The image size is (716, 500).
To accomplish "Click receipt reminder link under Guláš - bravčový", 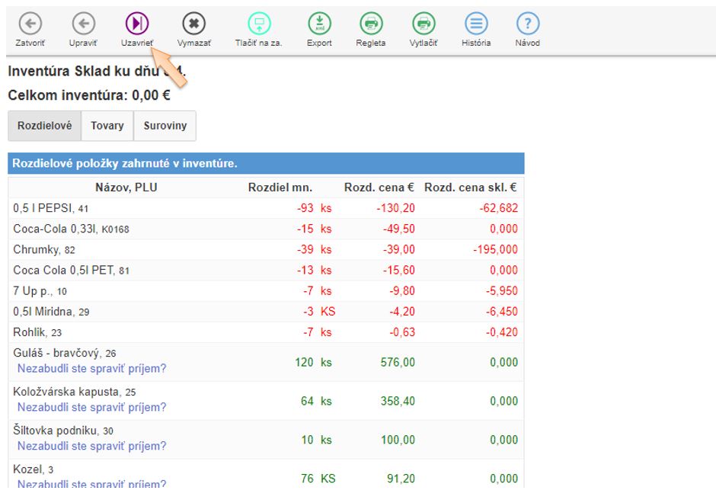I will pos(91,369).
